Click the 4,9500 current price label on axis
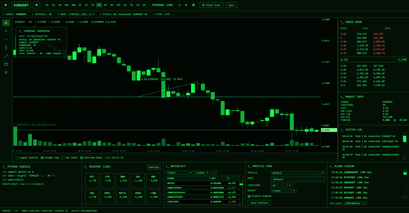 point(329,130)
